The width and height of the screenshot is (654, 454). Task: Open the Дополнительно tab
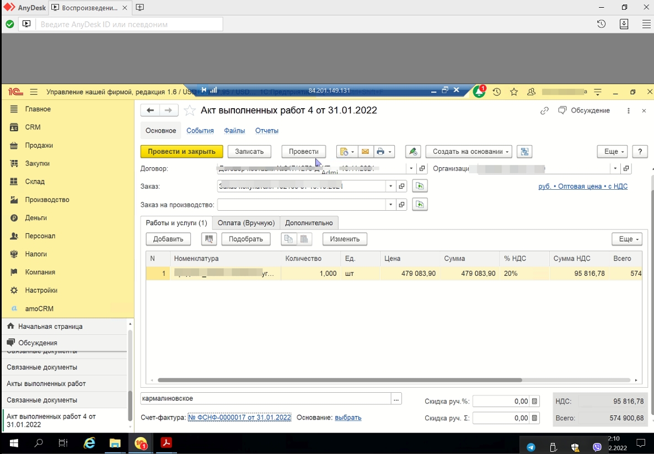point(309,223)
